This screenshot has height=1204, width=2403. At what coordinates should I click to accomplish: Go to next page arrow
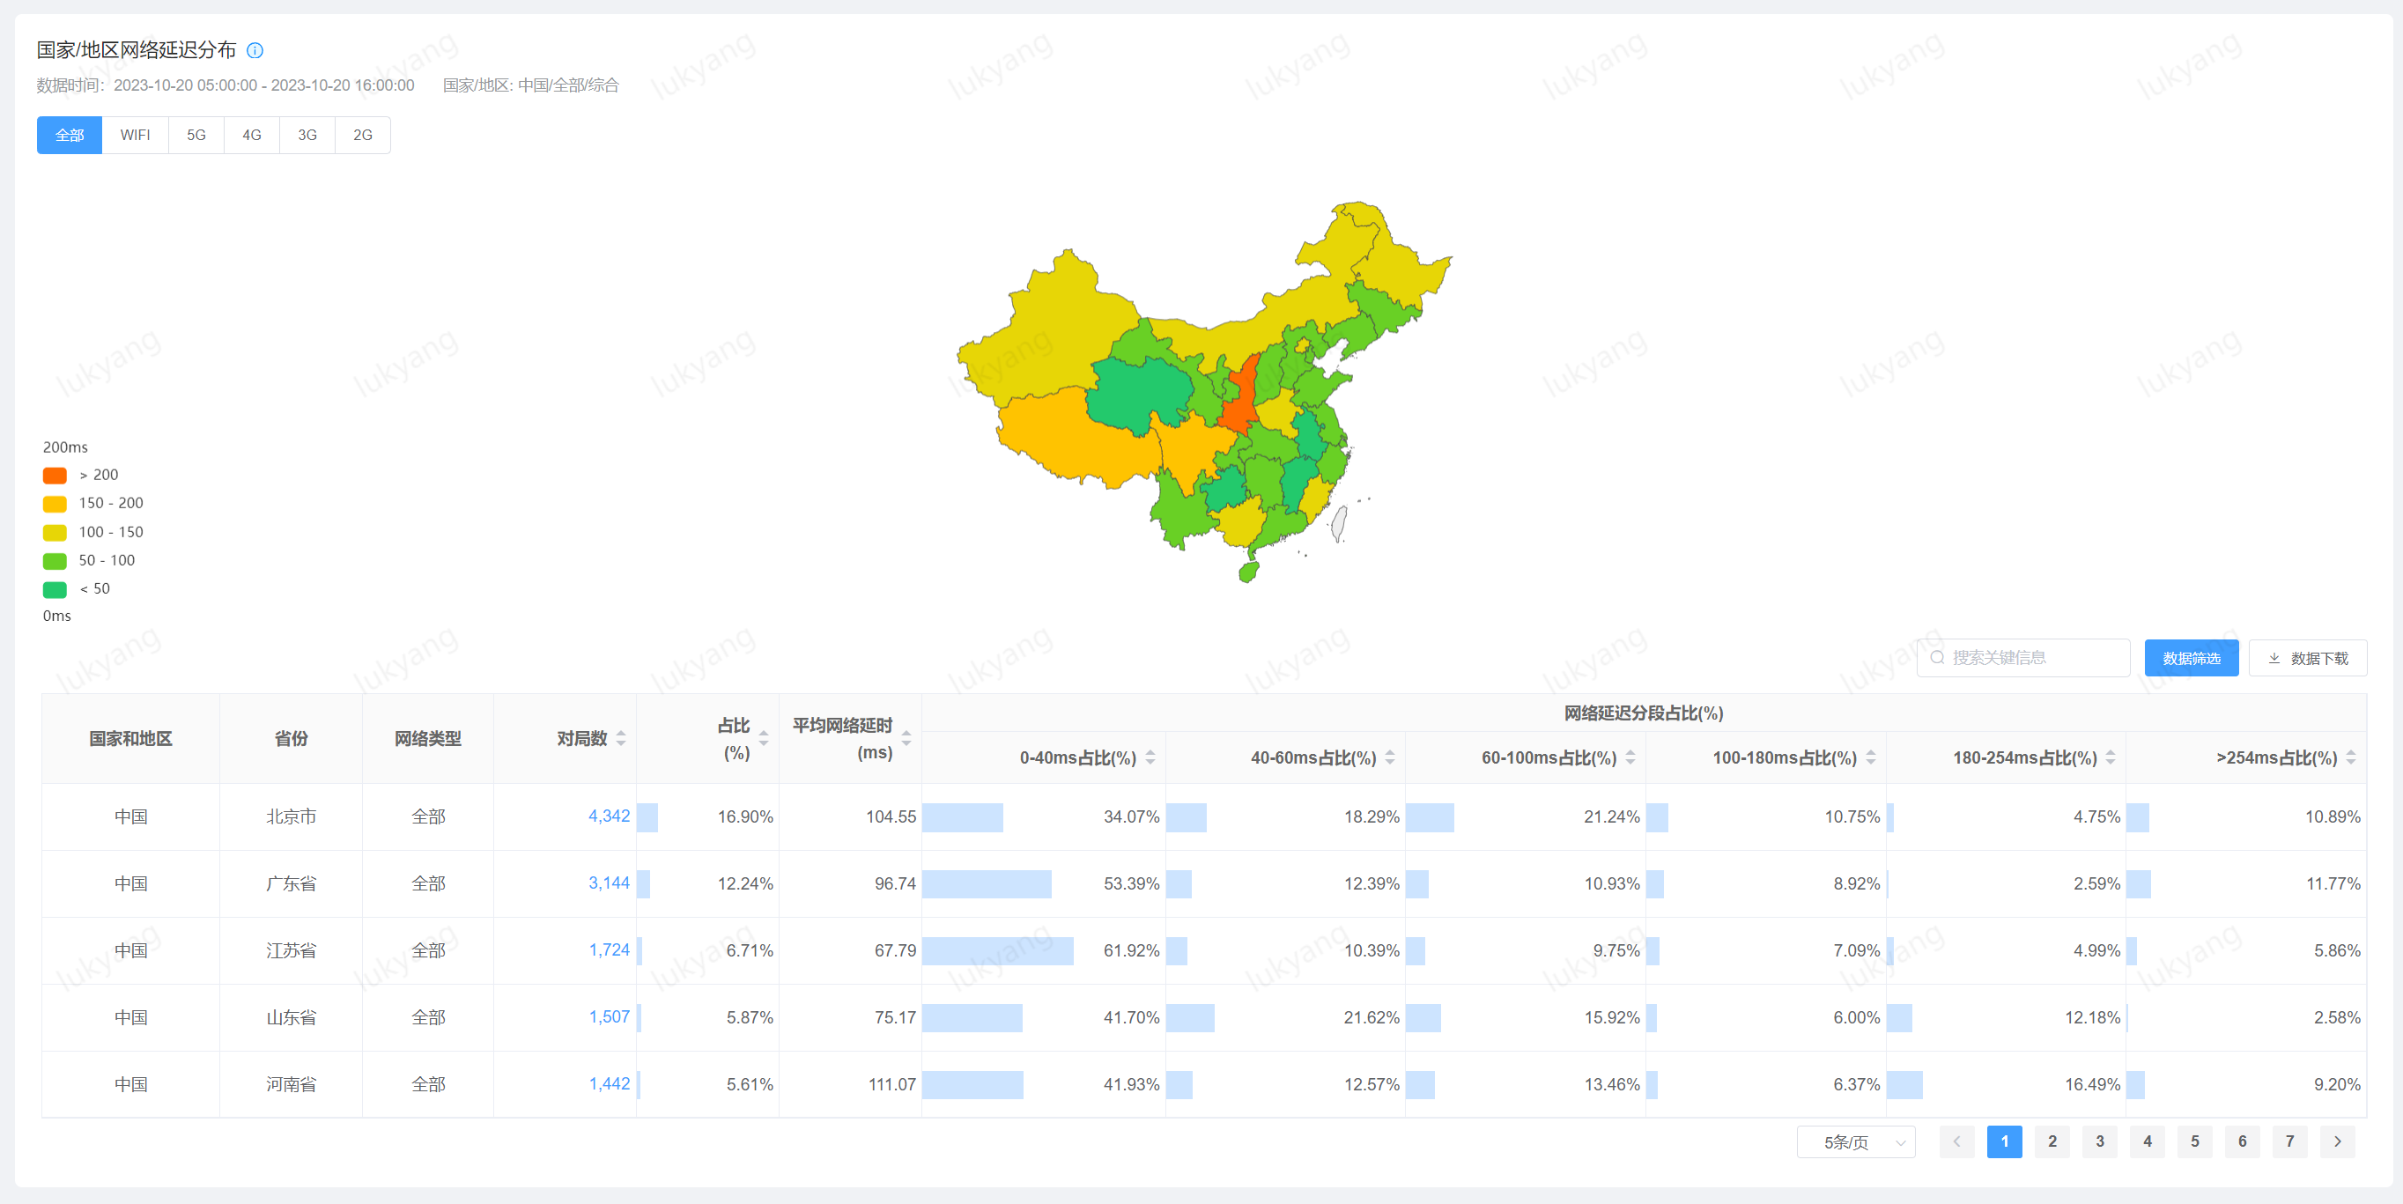click(x=2337, y=1141)
